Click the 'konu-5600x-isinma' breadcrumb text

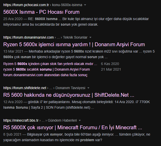tap(67, 5)
